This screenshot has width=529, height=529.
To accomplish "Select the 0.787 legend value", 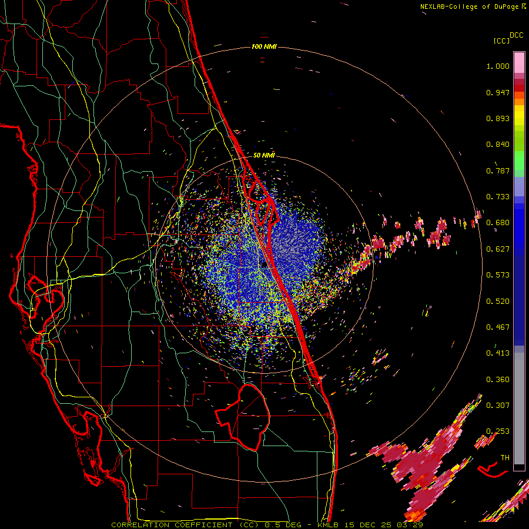I will [498, 170].
